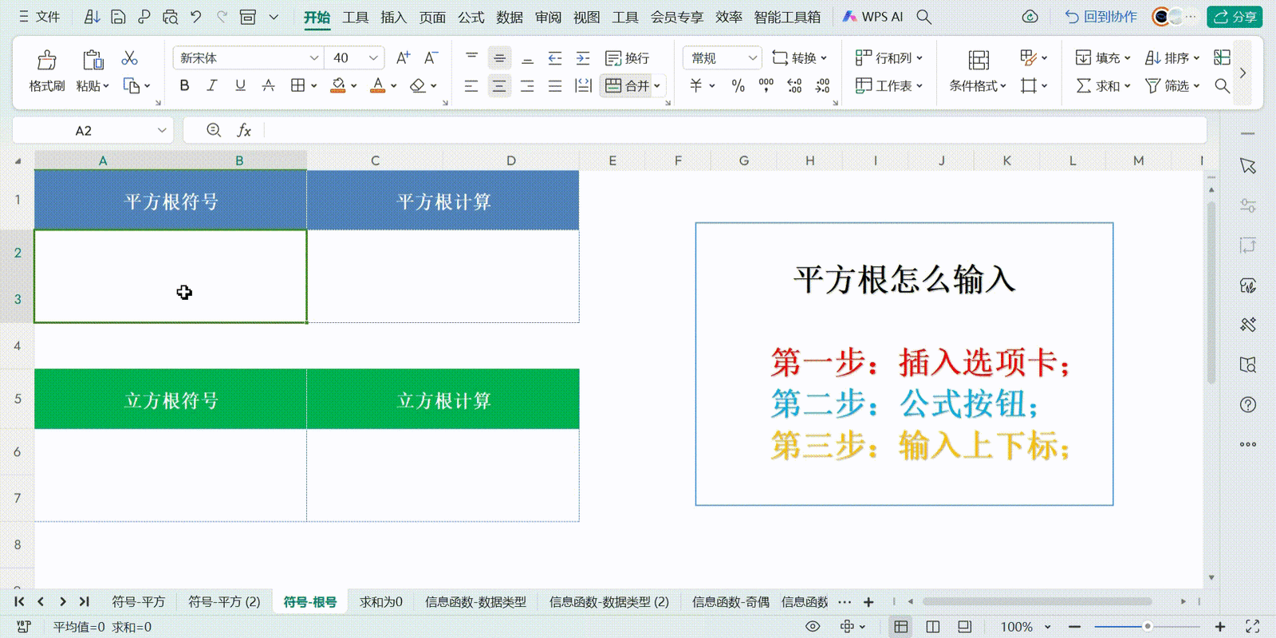Open the Help icon in right sidebar

[x=1248, y=404]
